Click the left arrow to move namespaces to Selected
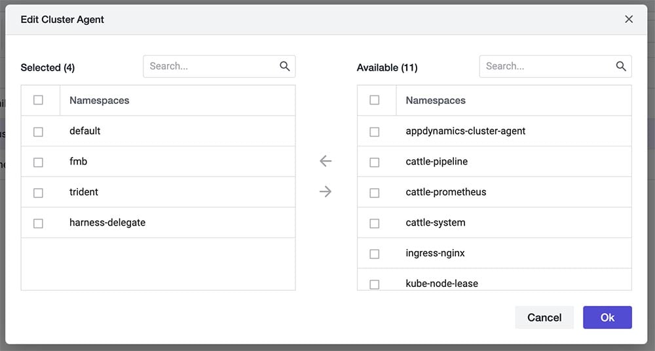This screenshot has height=351, width=655. pyautogui.click(x=326, y=161)
